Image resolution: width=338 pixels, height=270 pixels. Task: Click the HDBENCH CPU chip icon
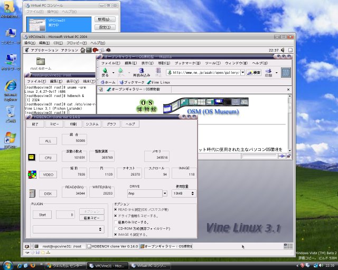[x=32, y=157]
